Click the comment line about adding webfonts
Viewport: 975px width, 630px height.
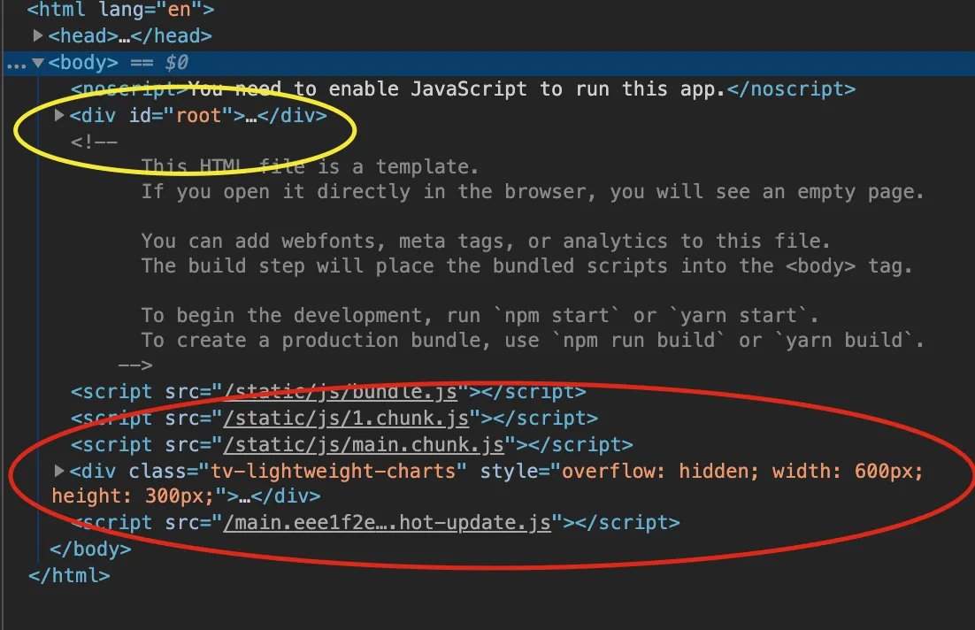click(x=486, y=241)
